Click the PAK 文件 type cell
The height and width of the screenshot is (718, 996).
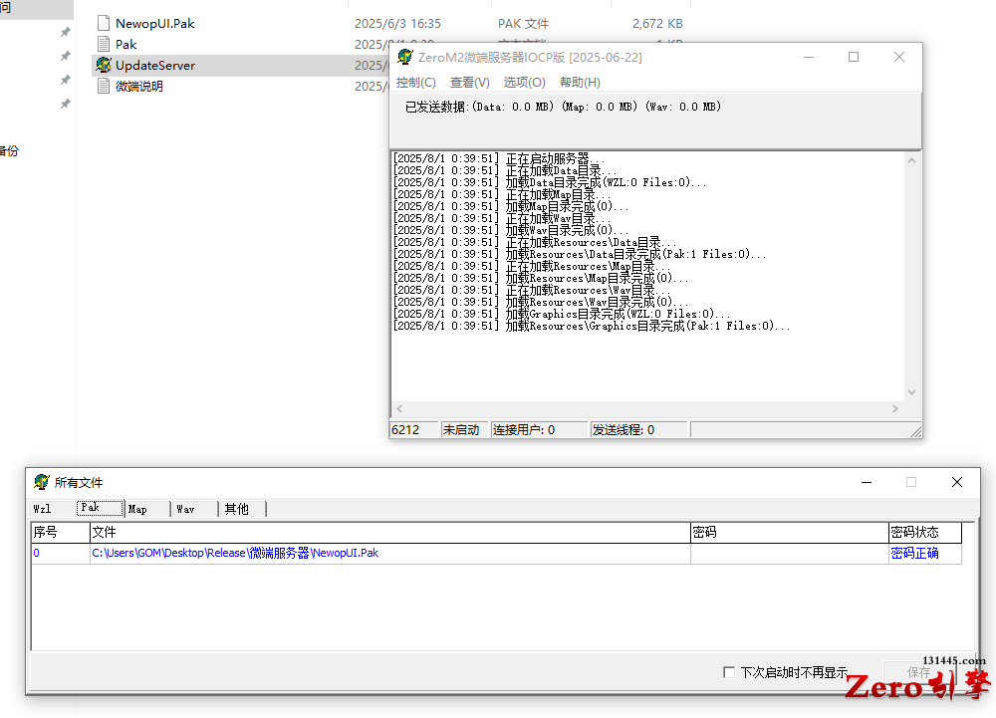[524, 24]
